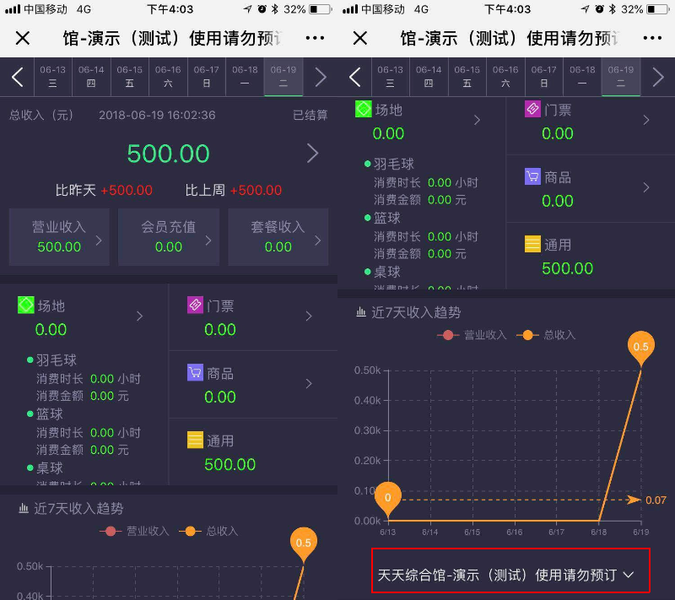Click the green 场地 icon on right screen
This screenshot has width=675, height=600.
[364, 109]
